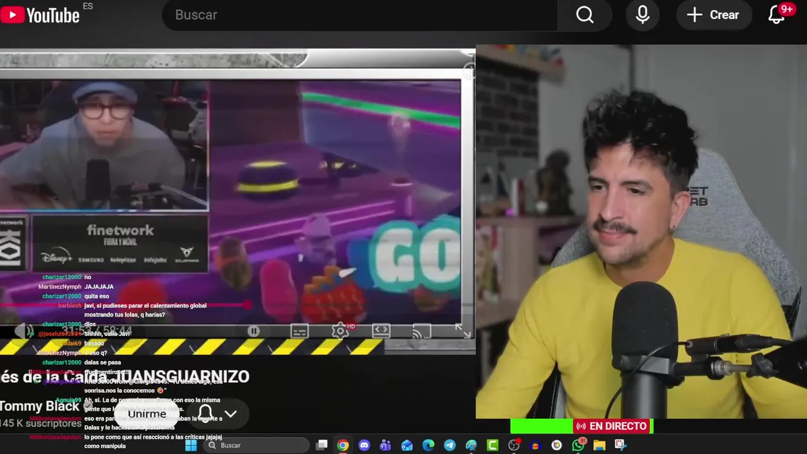Open the Crear button
Image resolution: width=807 pixels, height=454 pixels.
point(713,15)
